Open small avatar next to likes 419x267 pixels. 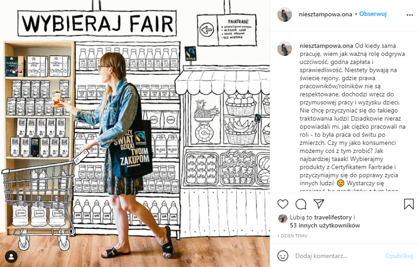coord(283,218)
